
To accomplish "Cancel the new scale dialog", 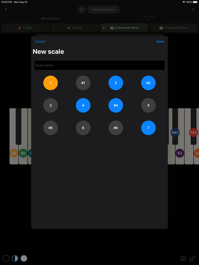I will (40, 41).
